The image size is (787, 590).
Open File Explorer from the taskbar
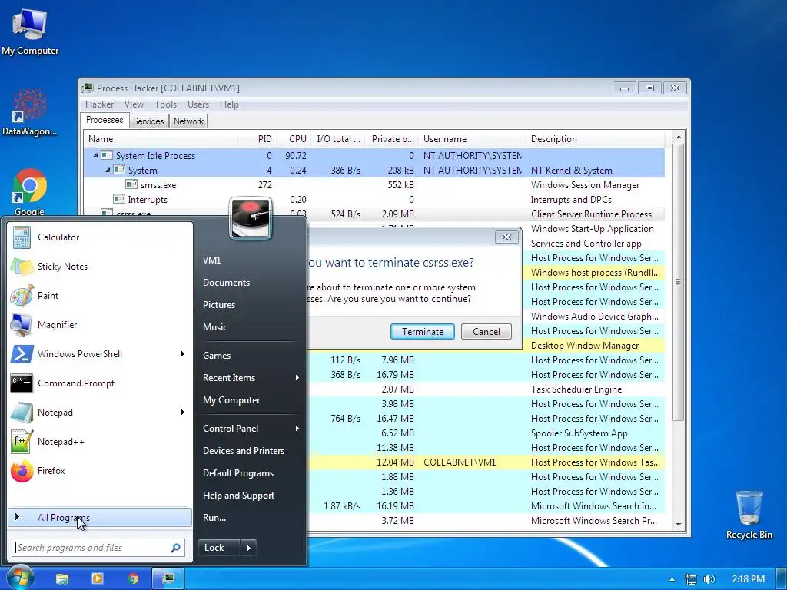pyautogui.click(x=61, y=578)
